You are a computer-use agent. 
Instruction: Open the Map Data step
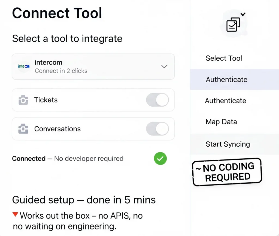pyautogui.click(x=221, y=122)
